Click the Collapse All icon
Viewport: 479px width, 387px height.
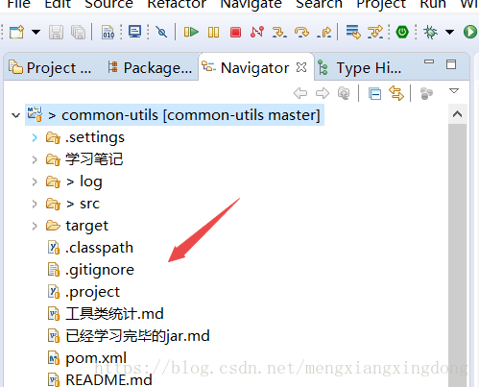click(x=374, y=94)
